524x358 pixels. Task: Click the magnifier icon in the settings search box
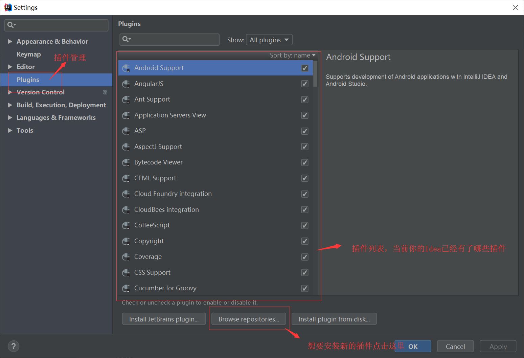point(12,25)
